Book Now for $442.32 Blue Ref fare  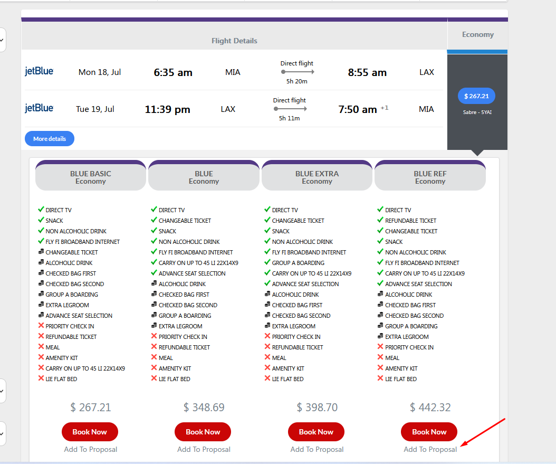(429, 432)
